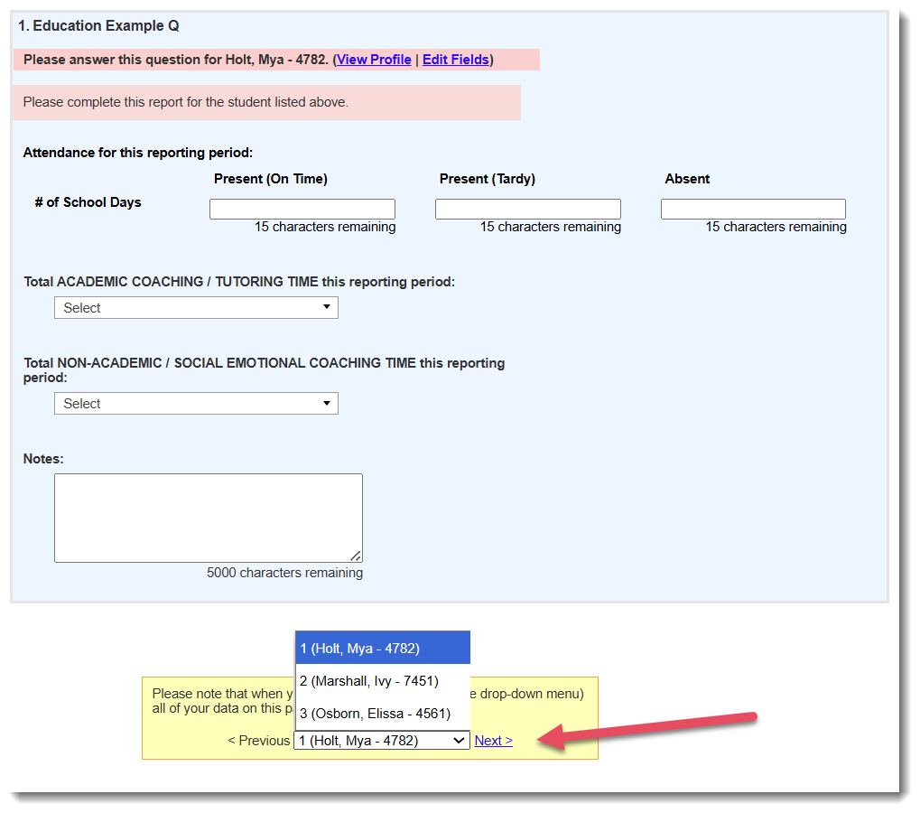Open the View Profile link
Viewport: 920px width, 813px height.
click(x=374, y=60)
